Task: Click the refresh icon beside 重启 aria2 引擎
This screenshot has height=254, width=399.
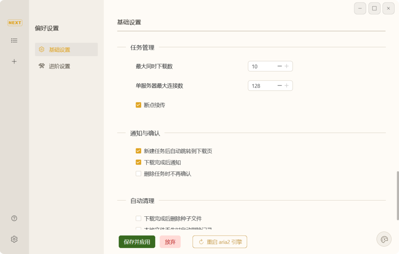Action: pyautogui.click(x=201, y=242)
